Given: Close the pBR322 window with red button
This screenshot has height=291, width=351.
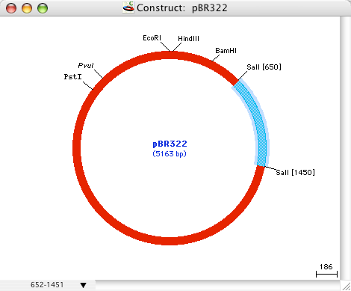Looking at the screenshot, I should pyautogui.click(x=11, y=8).
